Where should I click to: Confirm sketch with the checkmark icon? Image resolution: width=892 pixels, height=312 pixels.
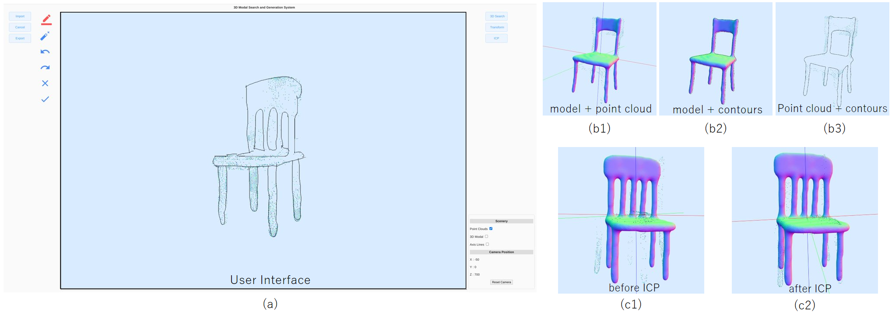(x=45, y=99)
